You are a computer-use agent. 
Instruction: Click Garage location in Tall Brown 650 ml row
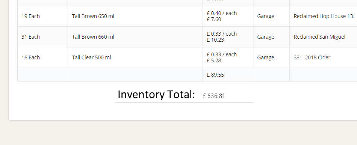pos(265,16)
